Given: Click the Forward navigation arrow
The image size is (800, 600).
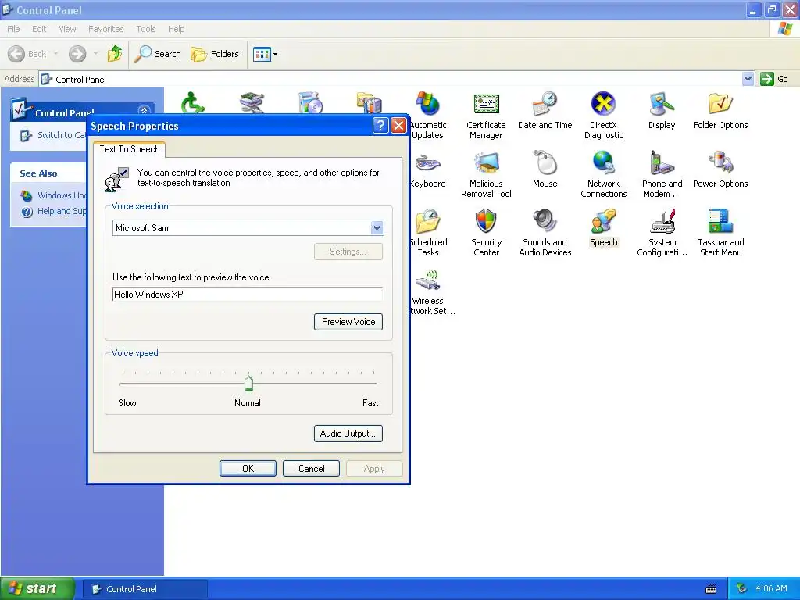Looking at the screenshot, I should [77, 54].
